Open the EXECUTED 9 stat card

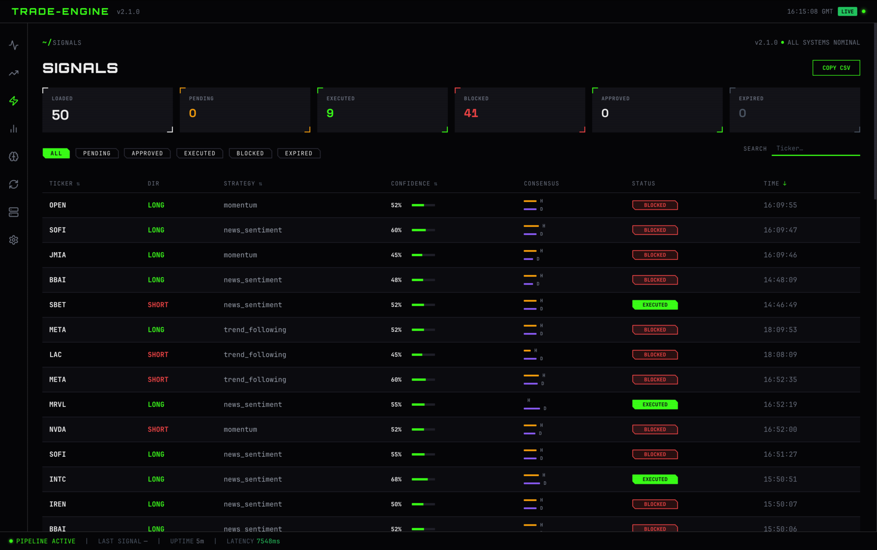coord(382,110)
